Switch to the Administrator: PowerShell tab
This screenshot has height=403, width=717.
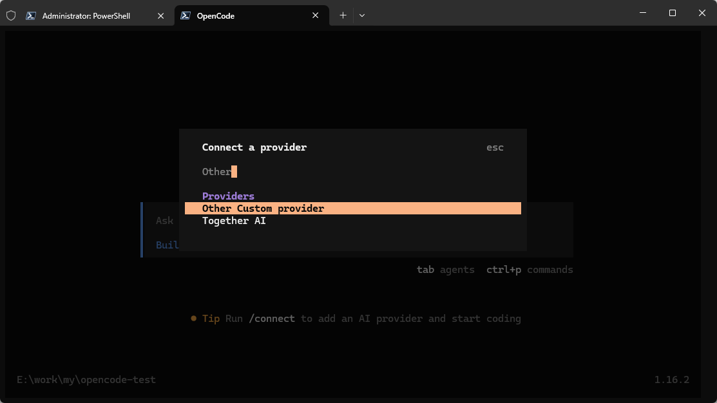[86, 15]
